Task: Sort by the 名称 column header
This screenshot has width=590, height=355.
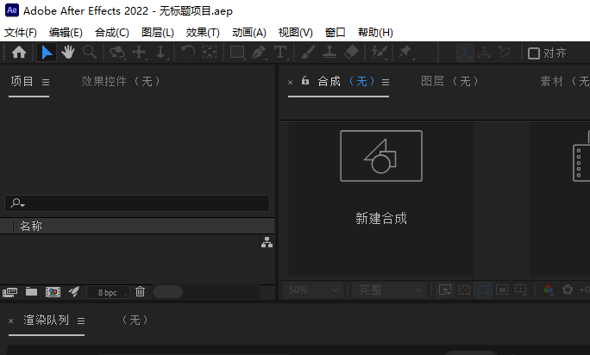Action: (31, 226)
